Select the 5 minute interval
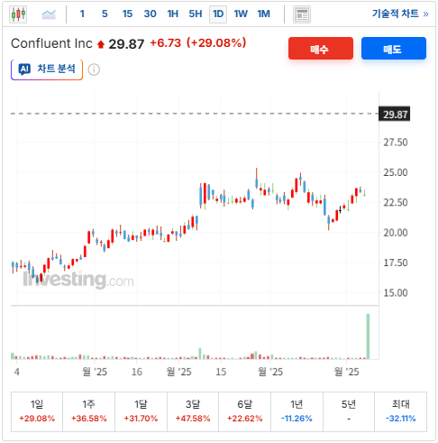Viewport: 438px width, 443px height. [x=105, y=14]
